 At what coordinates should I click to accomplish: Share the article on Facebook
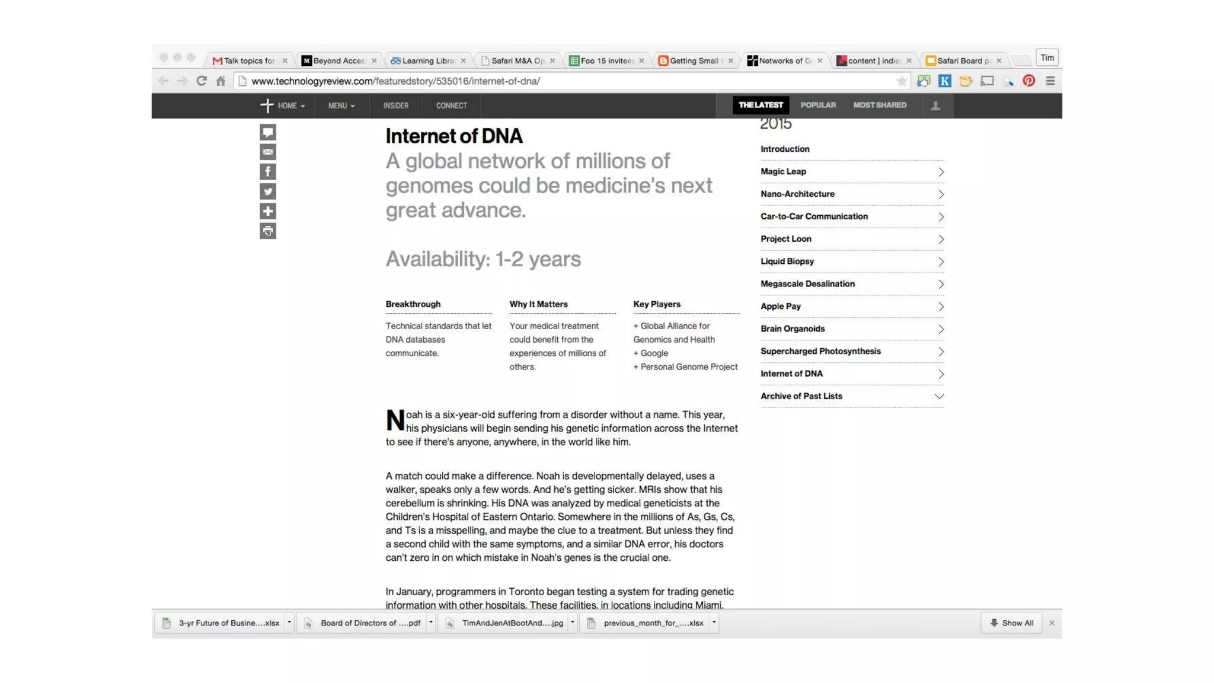(267, 172)
